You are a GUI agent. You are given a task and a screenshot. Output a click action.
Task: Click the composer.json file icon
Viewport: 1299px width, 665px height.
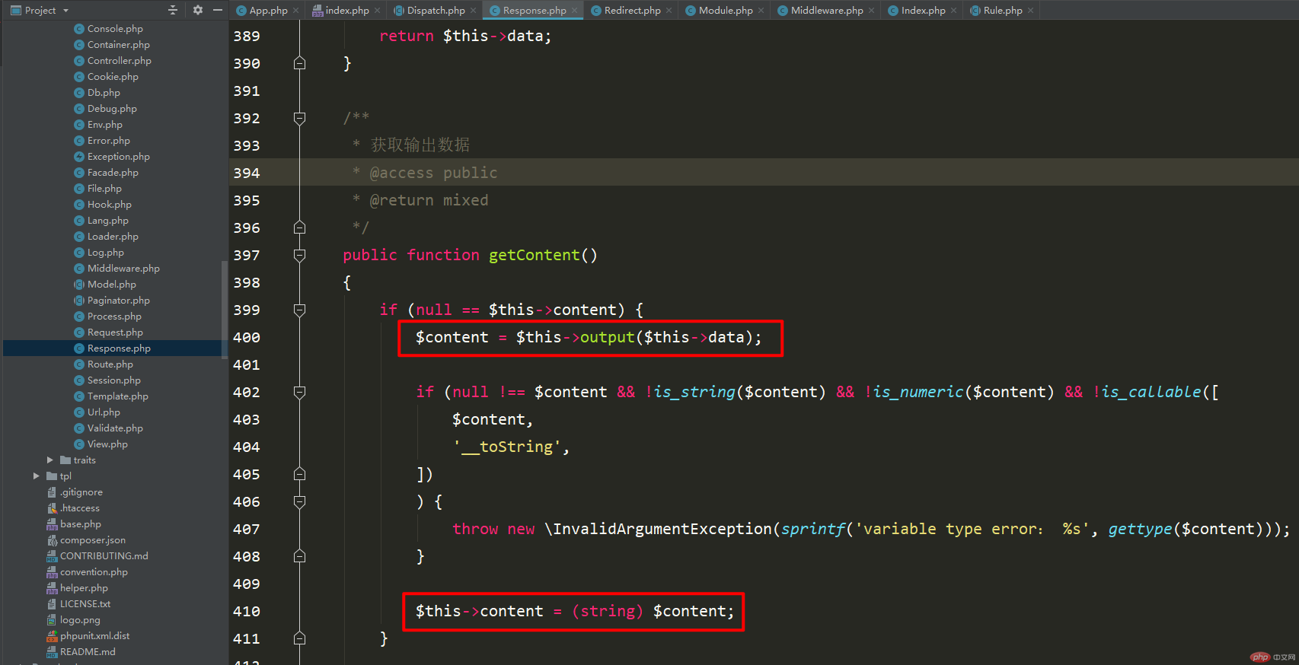click(x=52, y=540)
